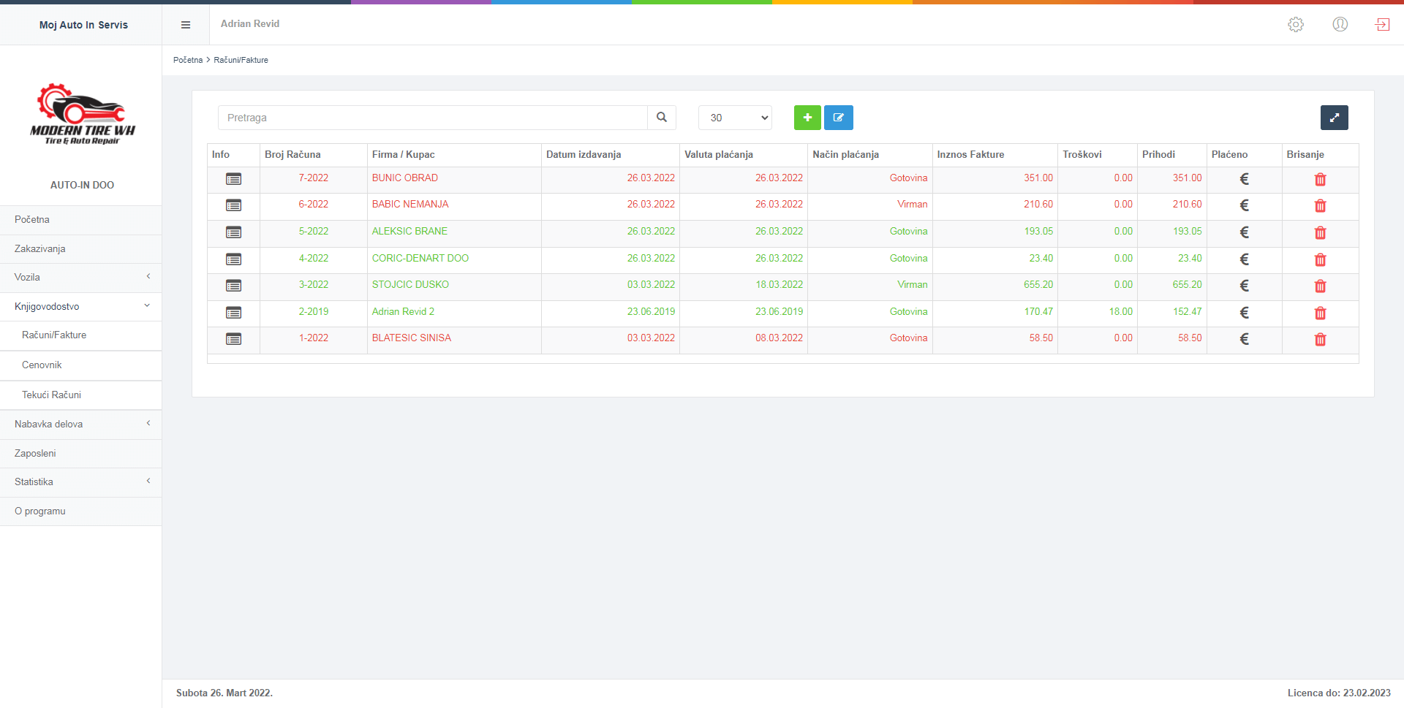Click the search magnifier icon
Image resolution: width=1404 pixels, height=708 pixels.
pos(661,118)
